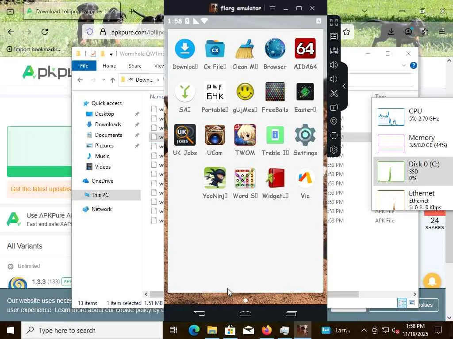Open the Treble Info app
The image size is (453, 339).
click(275, 135)
